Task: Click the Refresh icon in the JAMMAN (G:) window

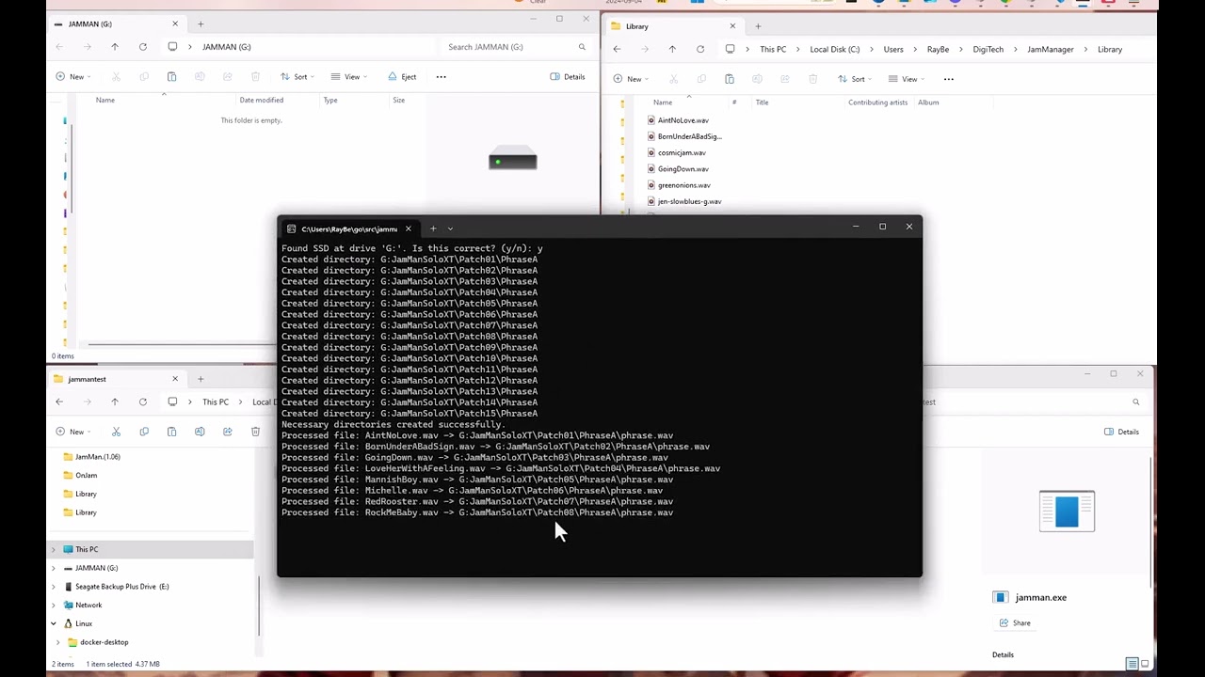Action: coord(143,47)
